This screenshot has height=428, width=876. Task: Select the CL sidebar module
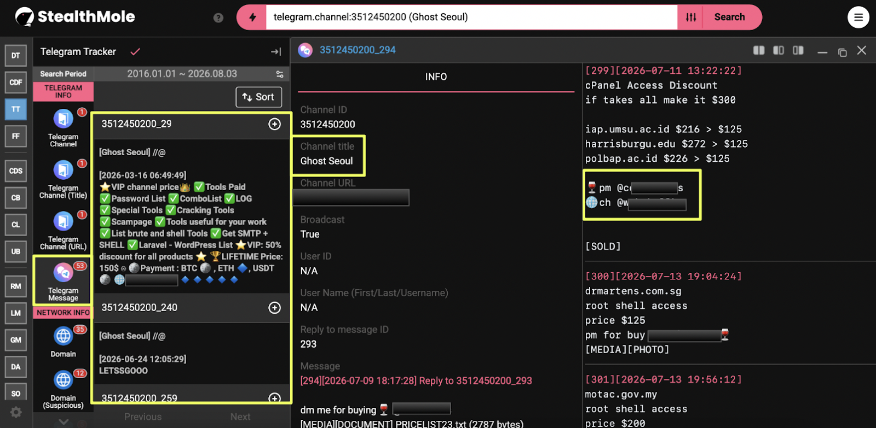point(16,225)
